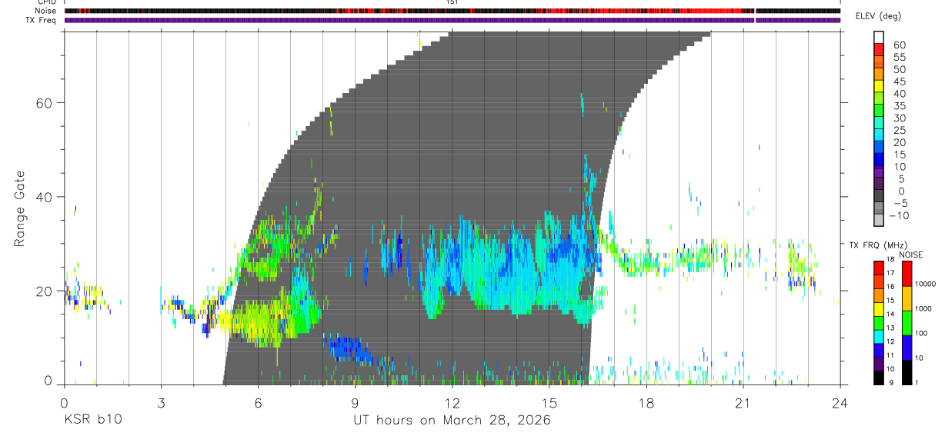Click the ELEV legend value '55'

click(x=898, y=57)
